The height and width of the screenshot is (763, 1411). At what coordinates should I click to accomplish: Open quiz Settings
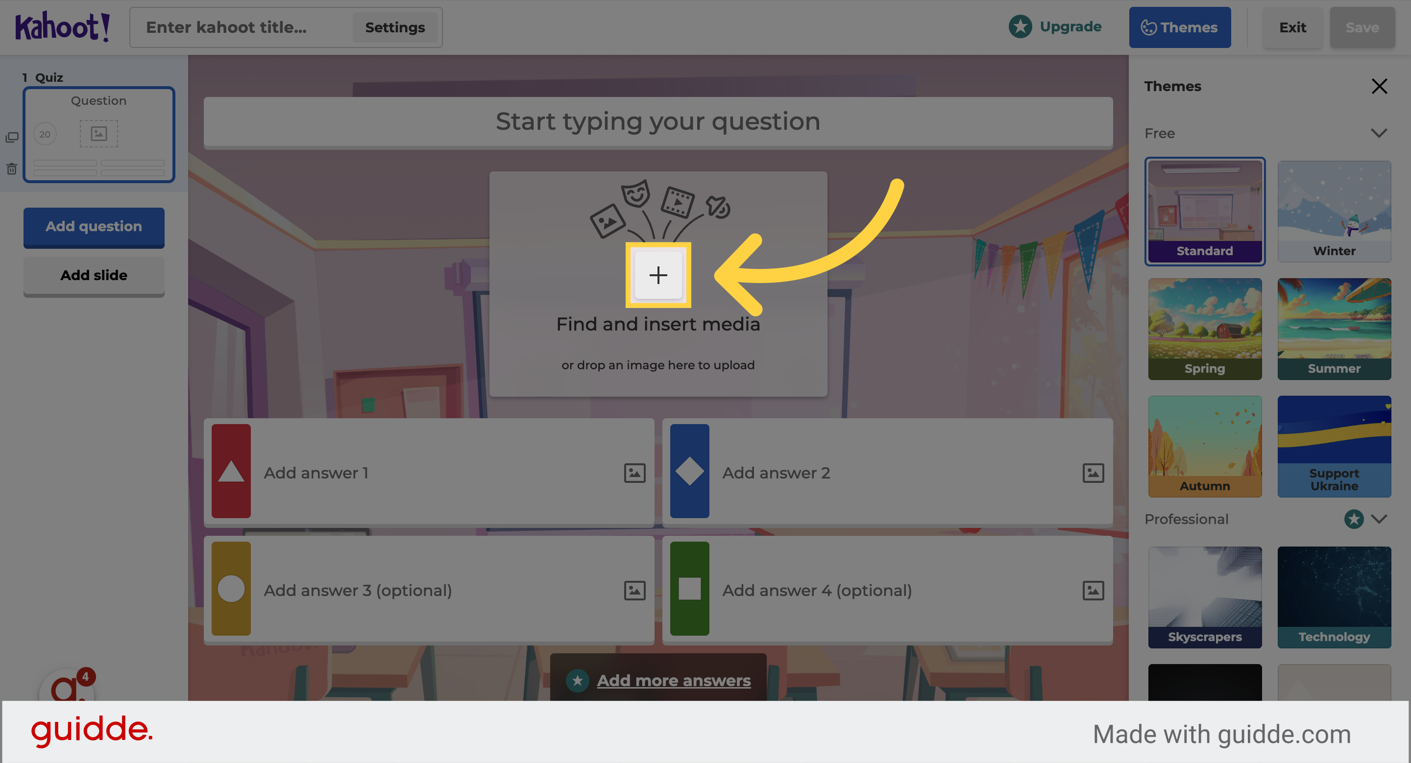(395, 27)
